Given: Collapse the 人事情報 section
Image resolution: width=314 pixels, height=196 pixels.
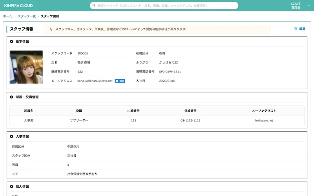Looking at the screenshot, I should point(11,136).
